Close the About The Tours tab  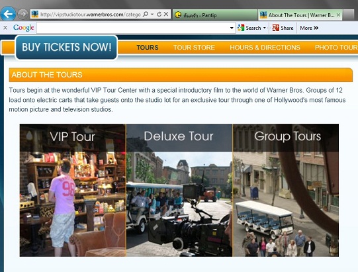pyautogui.click(x=338, y=15)
